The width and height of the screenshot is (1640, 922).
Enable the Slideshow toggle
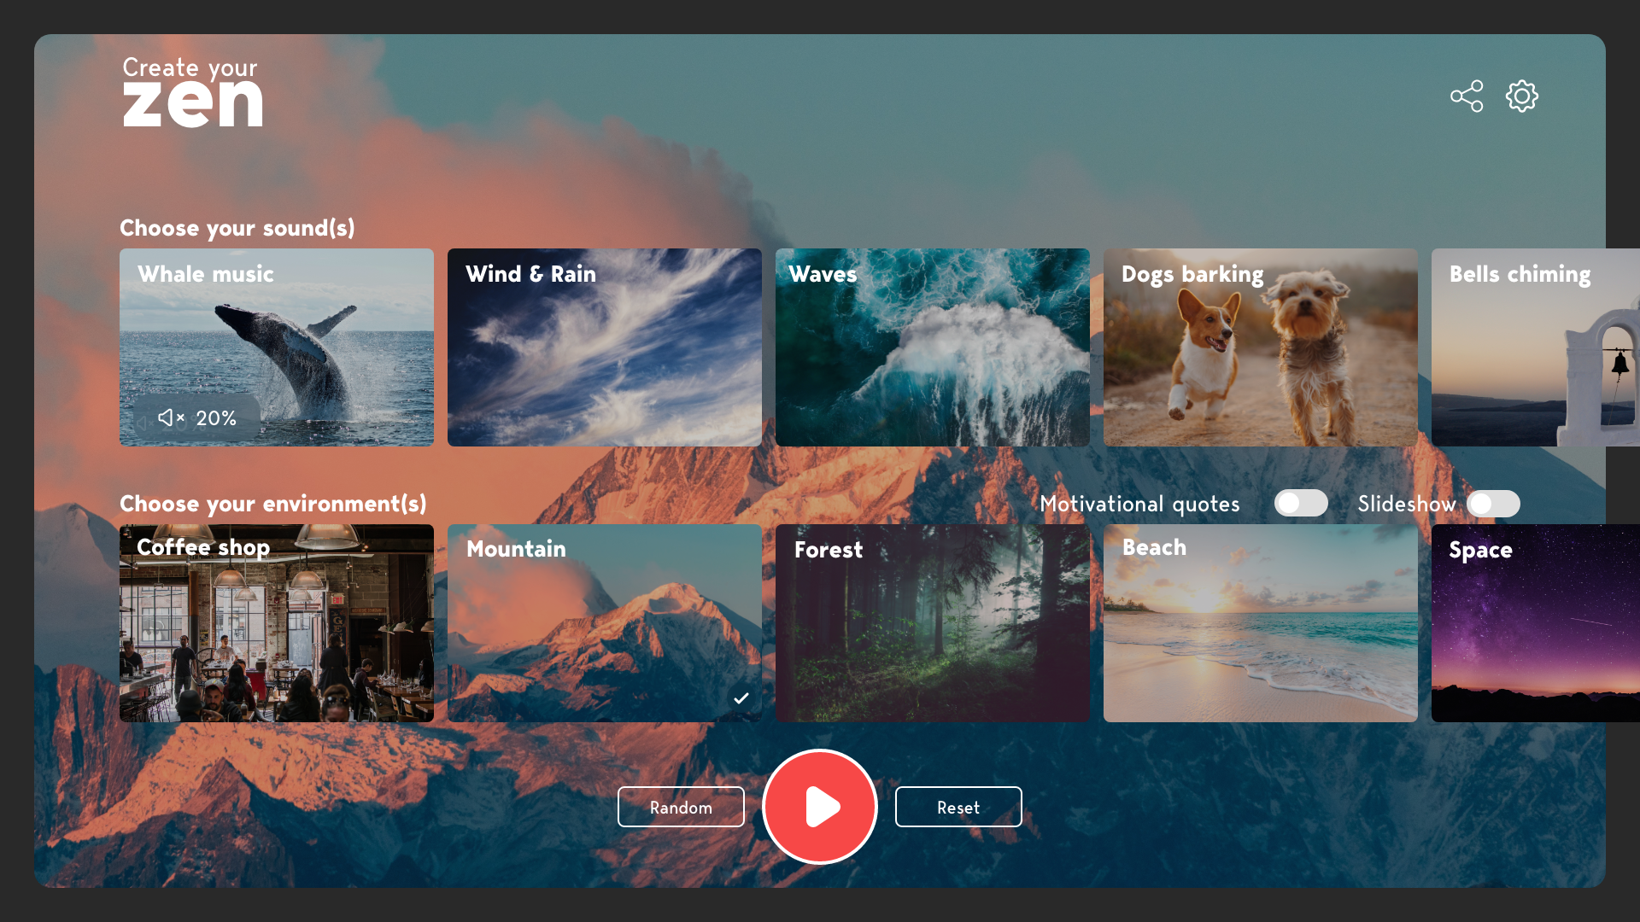pyautogui.click(x=1494, y=504)
